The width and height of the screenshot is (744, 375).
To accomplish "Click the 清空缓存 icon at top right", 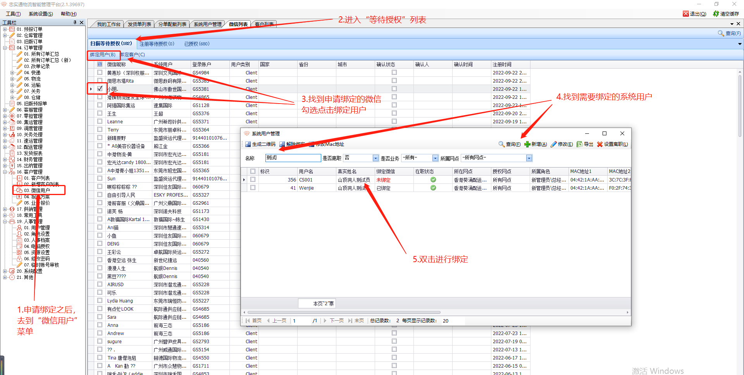I will point(716,14).
